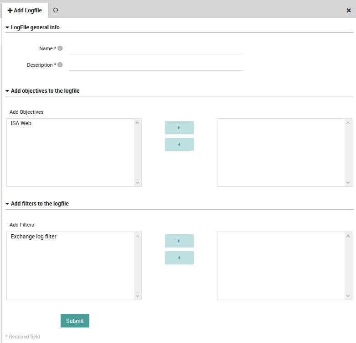
Task: Focus the Description text field
Action: pos(156,65)
